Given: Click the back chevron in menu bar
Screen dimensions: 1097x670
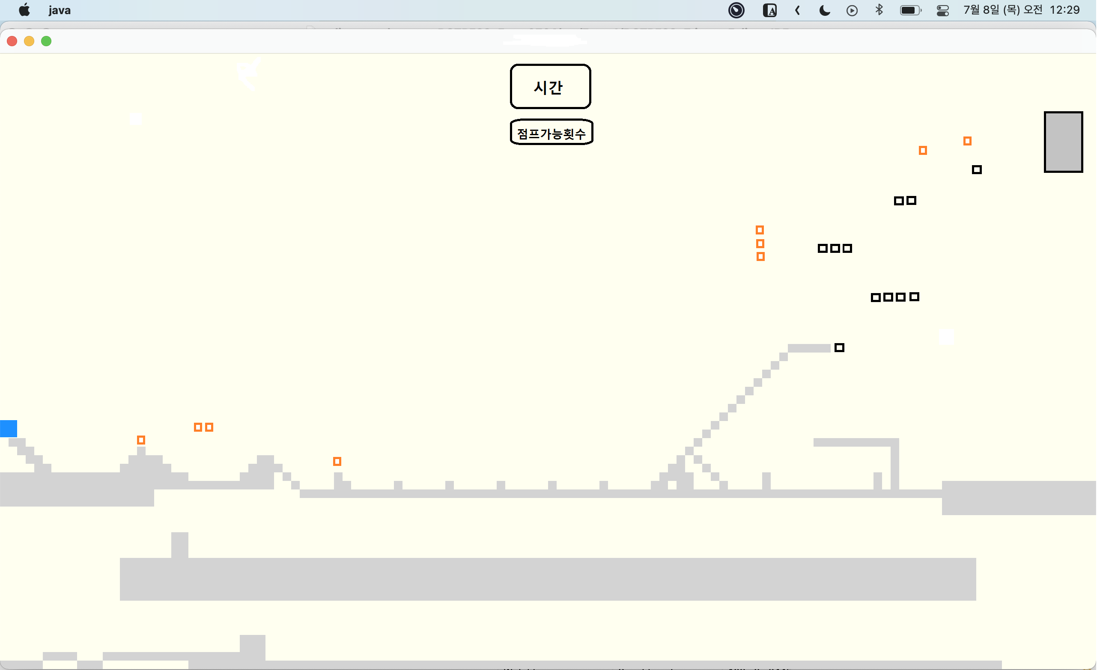Looking at the screenshot, I should coord(797,10).
